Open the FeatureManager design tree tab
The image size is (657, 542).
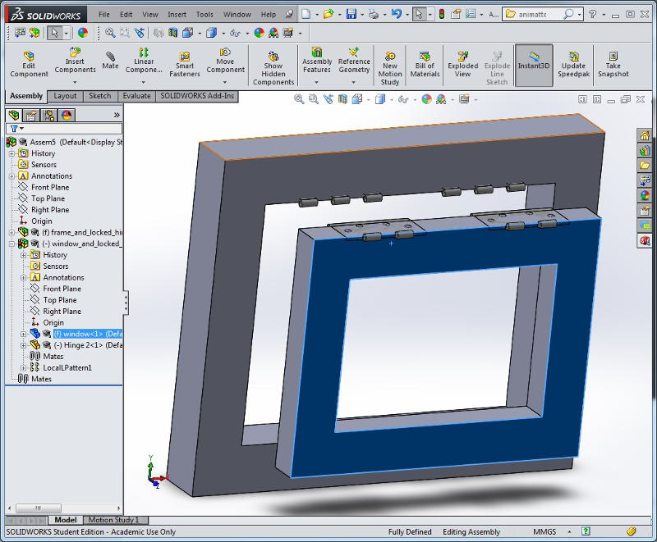tap(14, 115)
